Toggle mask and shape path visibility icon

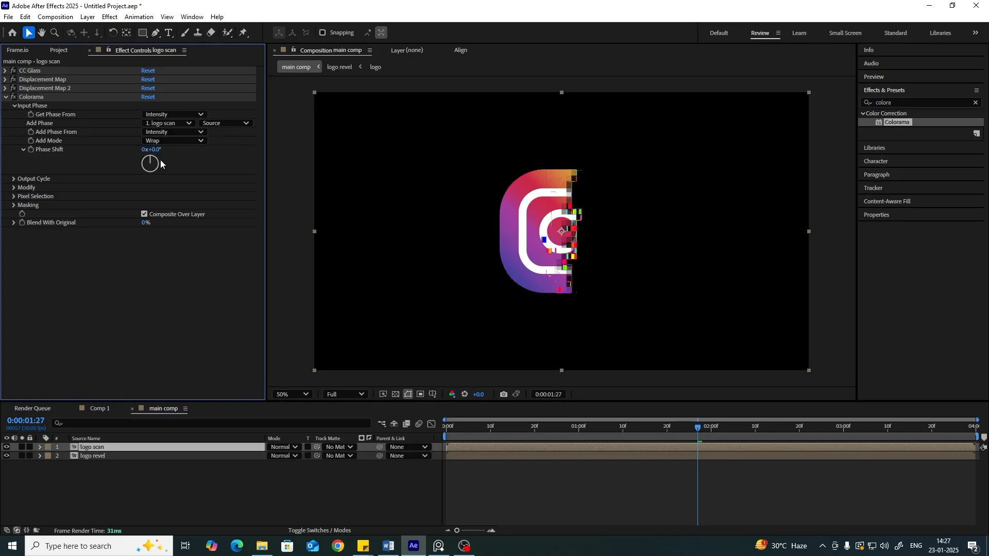tap(408, 394)
